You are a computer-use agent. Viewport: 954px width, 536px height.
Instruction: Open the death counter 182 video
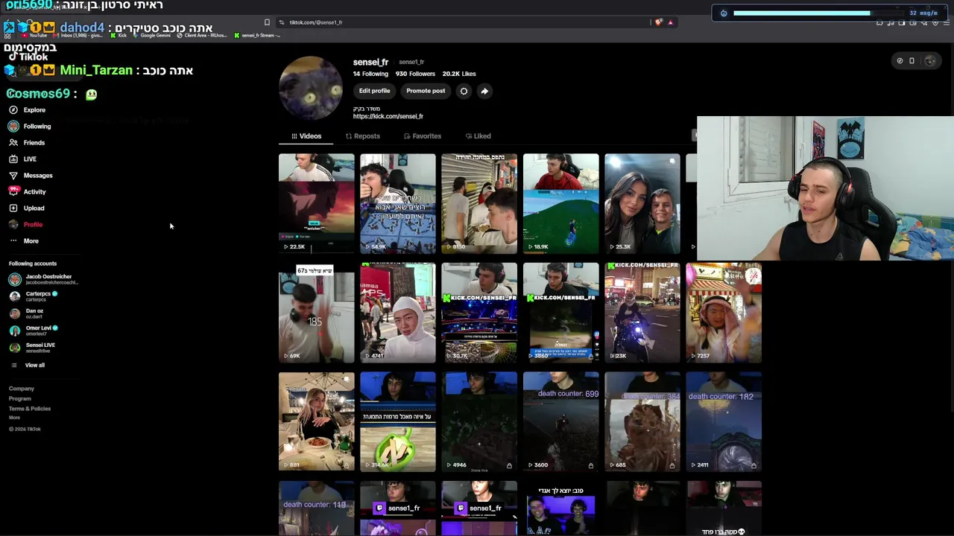(724, 422)
